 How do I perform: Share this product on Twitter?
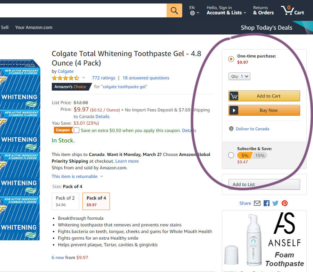(275, 203)
